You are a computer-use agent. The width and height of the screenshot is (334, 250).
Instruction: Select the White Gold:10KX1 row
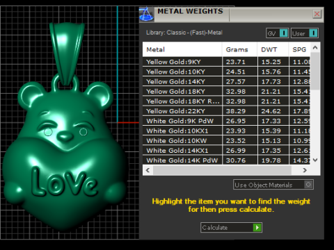tap(226, 131)
